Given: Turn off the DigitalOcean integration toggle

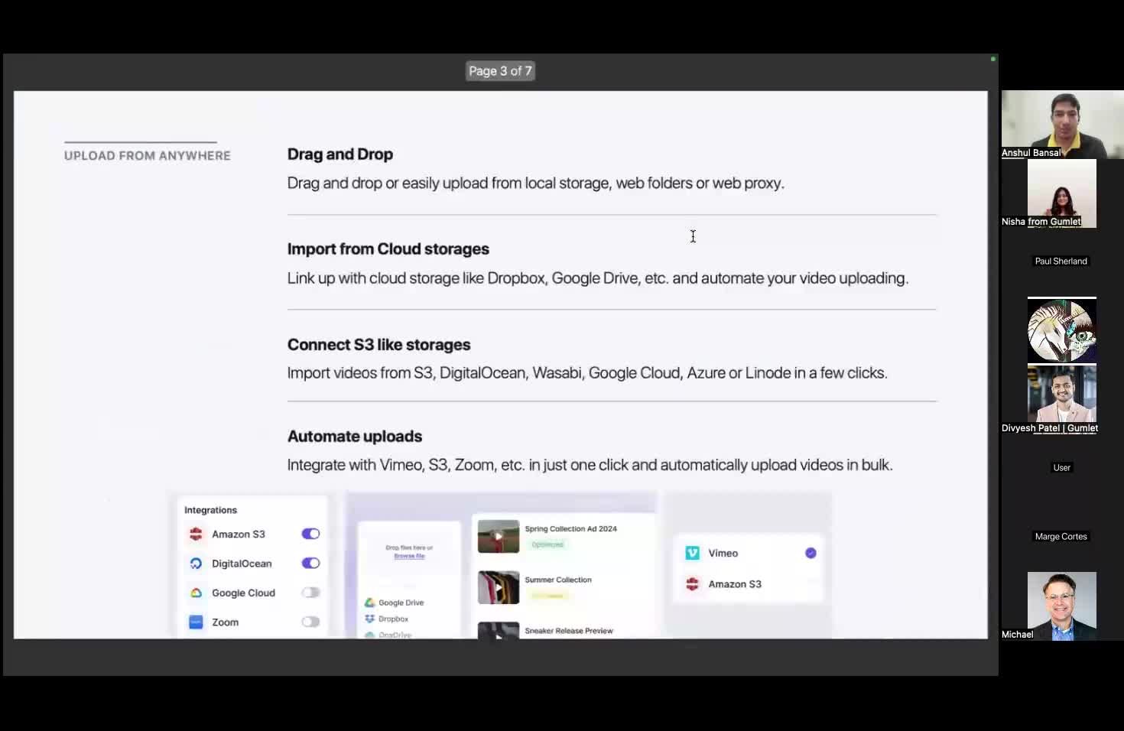Looking at the screenshot, I should tap(310, 563).
